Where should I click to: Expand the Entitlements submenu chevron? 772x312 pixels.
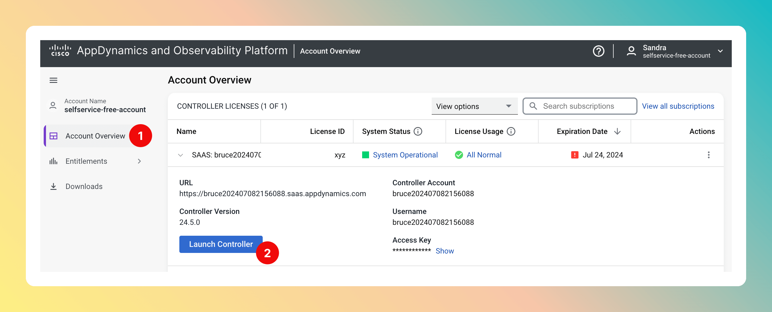pos(139,161)
